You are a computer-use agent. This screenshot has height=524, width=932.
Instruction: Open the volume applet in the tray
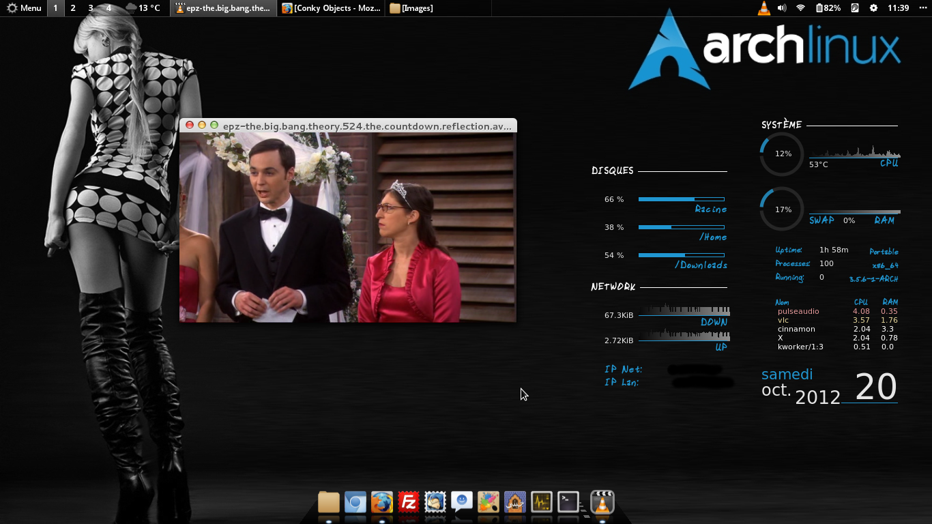click(782, 8)
